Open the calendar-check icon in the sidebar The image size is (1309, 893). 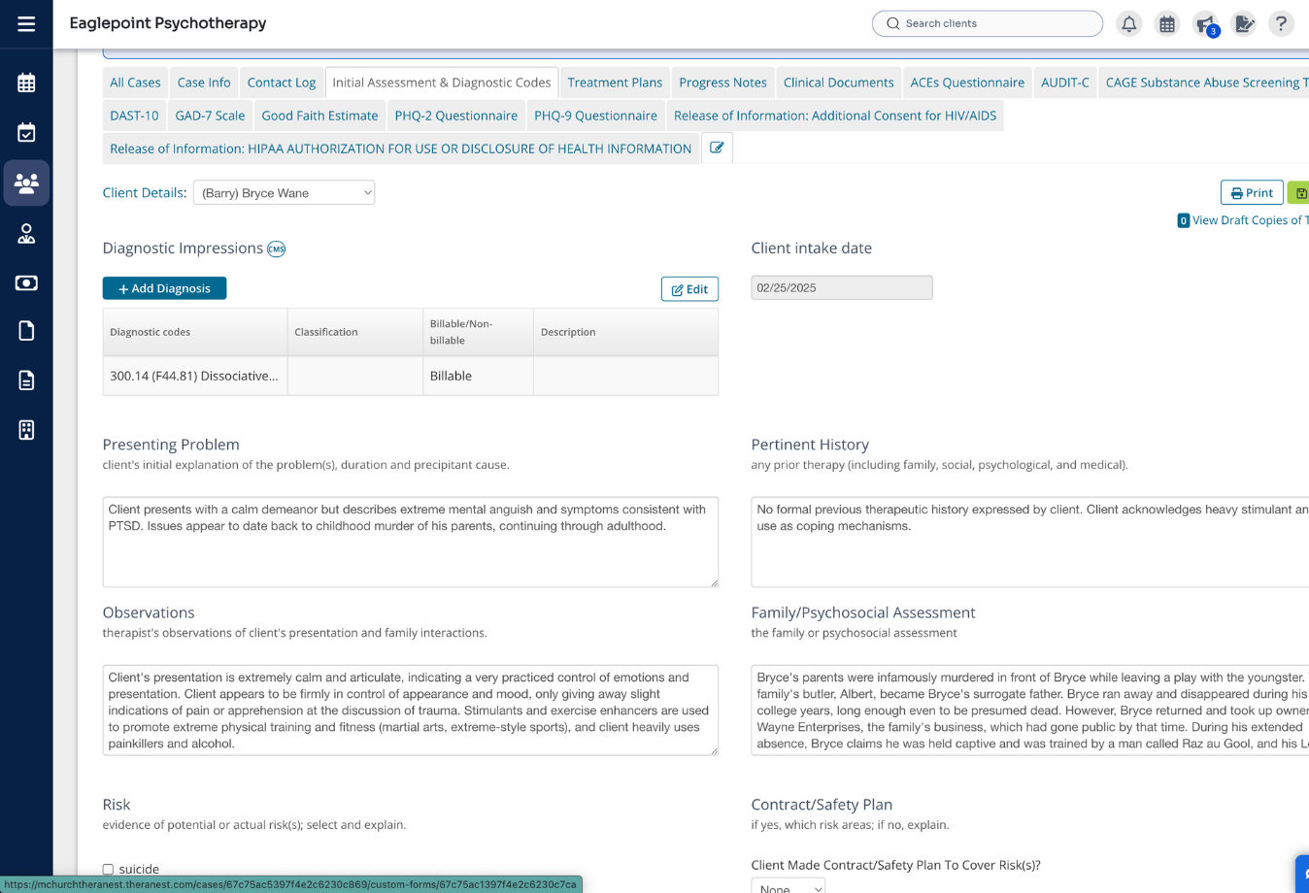[x=26, y=133]
